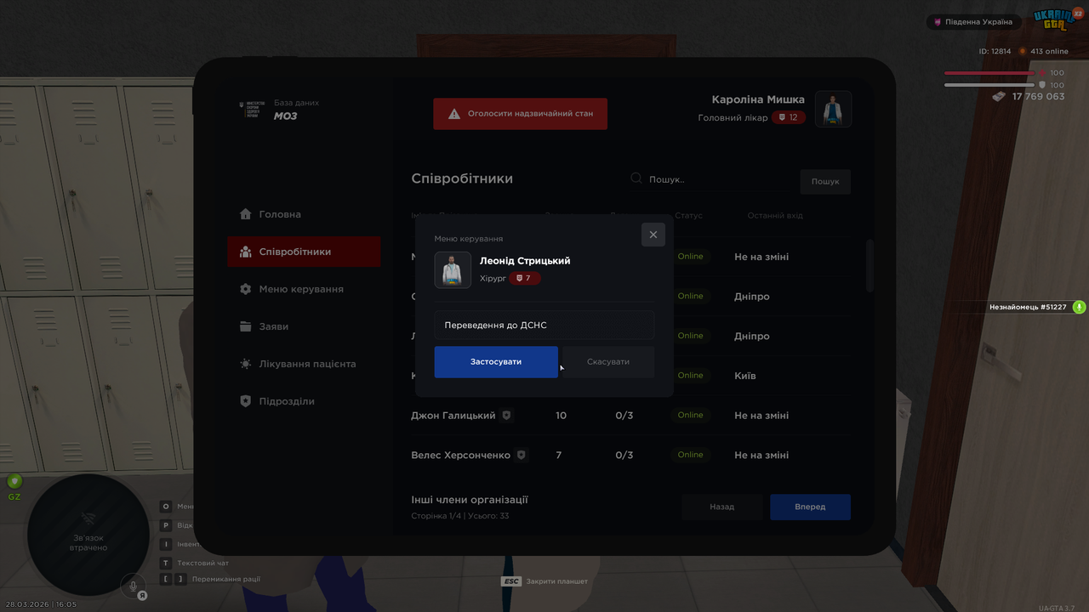Click the Південна Україна server badge
Image resolution: width=1089 pixels, height=612 pixels.
point(974,22)
